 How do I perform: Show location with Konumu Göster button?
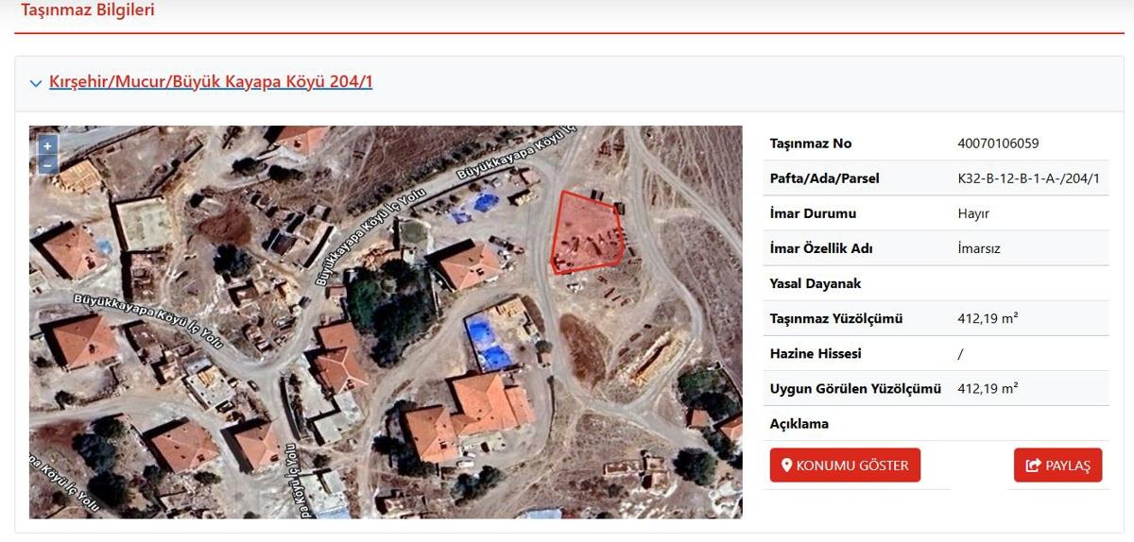coord(845,466)
